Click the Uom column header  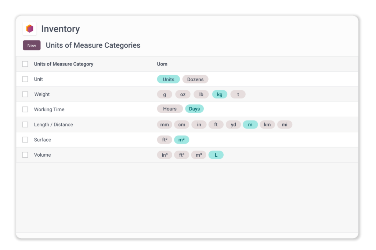click(162, 64)
